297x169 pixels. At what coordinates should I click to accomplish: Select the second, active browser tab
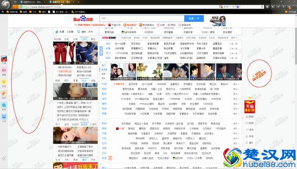62,2
